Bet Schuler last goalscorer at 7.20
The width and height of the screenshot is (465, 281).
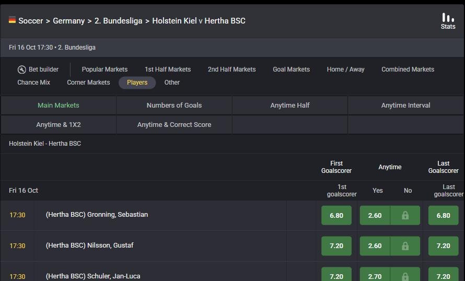tap(444, 274)
